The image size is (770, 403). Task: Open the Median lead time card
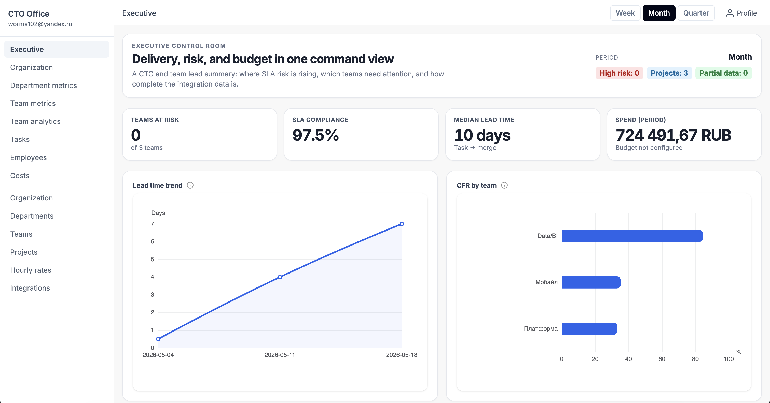coord(522,134)
